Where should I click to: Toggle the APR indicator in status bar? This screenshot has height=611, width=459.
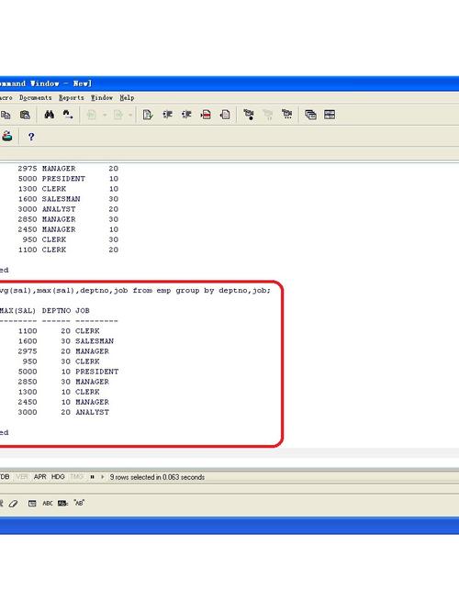[x=39, y=477]
